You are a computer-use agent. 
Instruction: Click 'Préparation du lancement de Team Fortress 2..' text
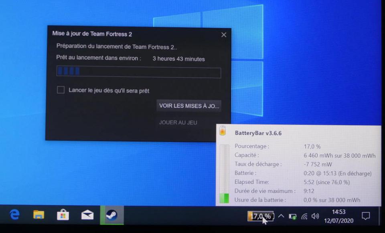[x=117, y=46]
